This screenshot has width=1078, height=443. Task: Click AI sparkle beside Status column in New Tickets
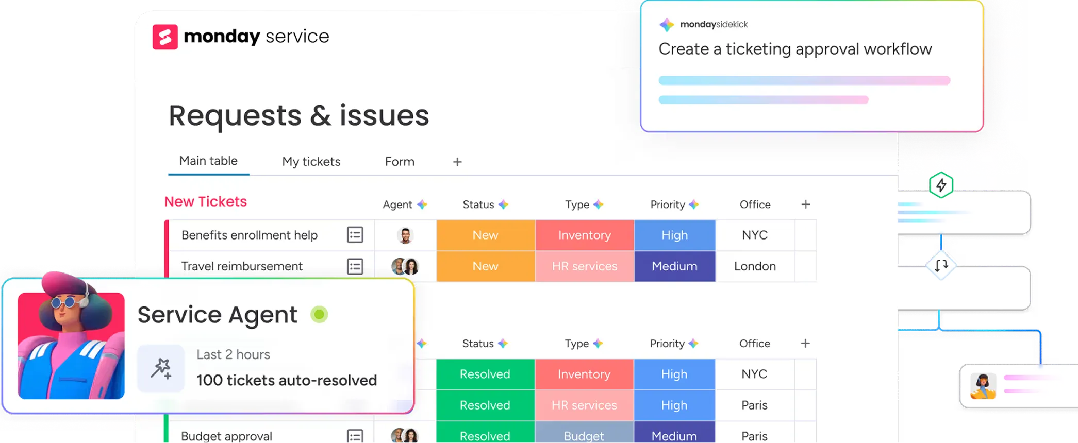pos(504,205)
